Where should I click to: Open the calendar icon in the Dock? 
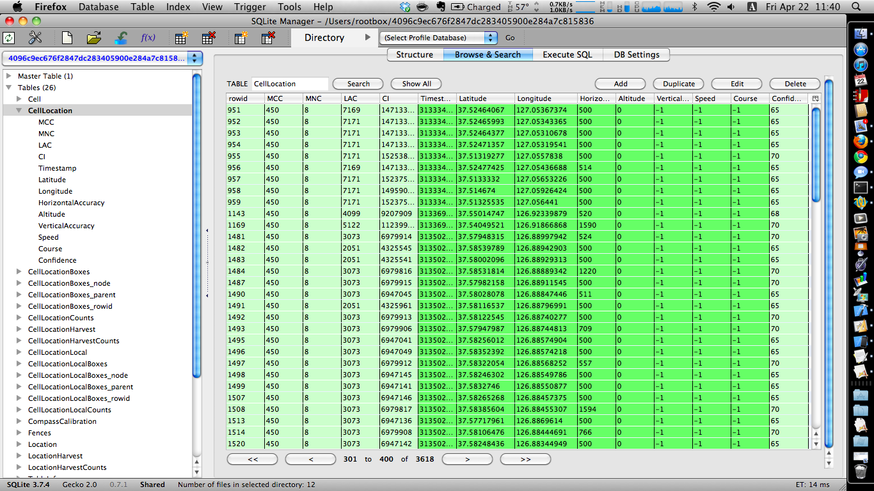pyautogui.click(x=861, y=80)
